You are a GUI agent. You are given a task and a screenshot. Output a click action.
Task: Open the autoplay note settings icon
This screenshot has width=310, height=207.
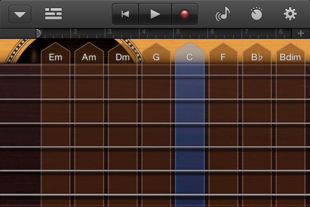[x=223, y=14]
